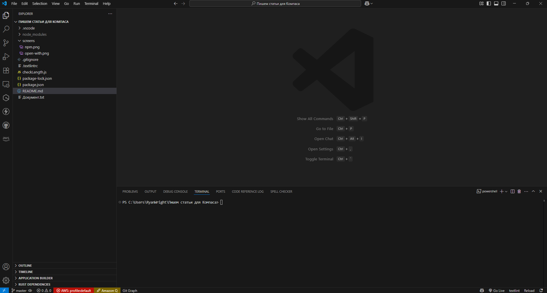The height and width of the screenshot is (293, 547).
Task: Maximize the panel size with the chevron
Action: pyautogui.click(x=533, y=192)
